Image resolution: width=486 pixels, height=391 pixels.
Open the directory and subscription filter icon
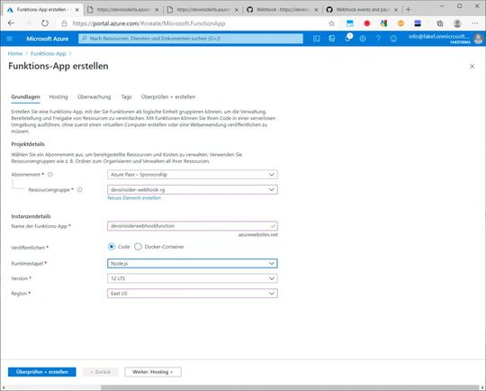pos(331,39)
